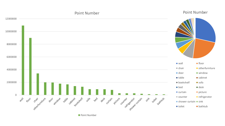
Task: Click the green Point Number legend swatch below bars
Action: click(79, 115)
